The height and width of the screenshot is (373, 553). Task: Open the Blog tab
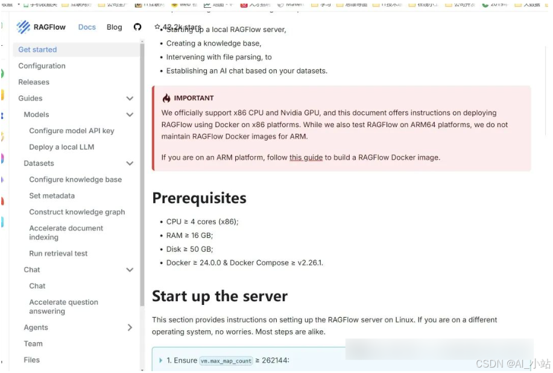[114, 27]
